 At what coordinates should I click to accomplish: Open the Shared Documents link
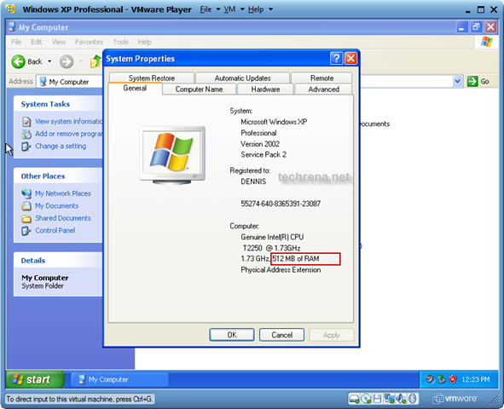[63, 218]
